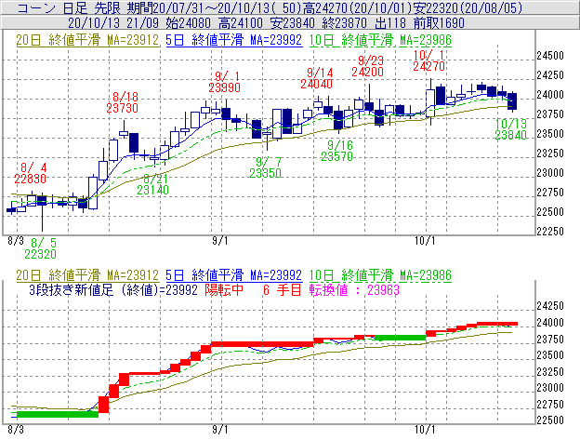Click the 6 手目 count text
This screenshot has width=580, height=440.
click(283, 289)
